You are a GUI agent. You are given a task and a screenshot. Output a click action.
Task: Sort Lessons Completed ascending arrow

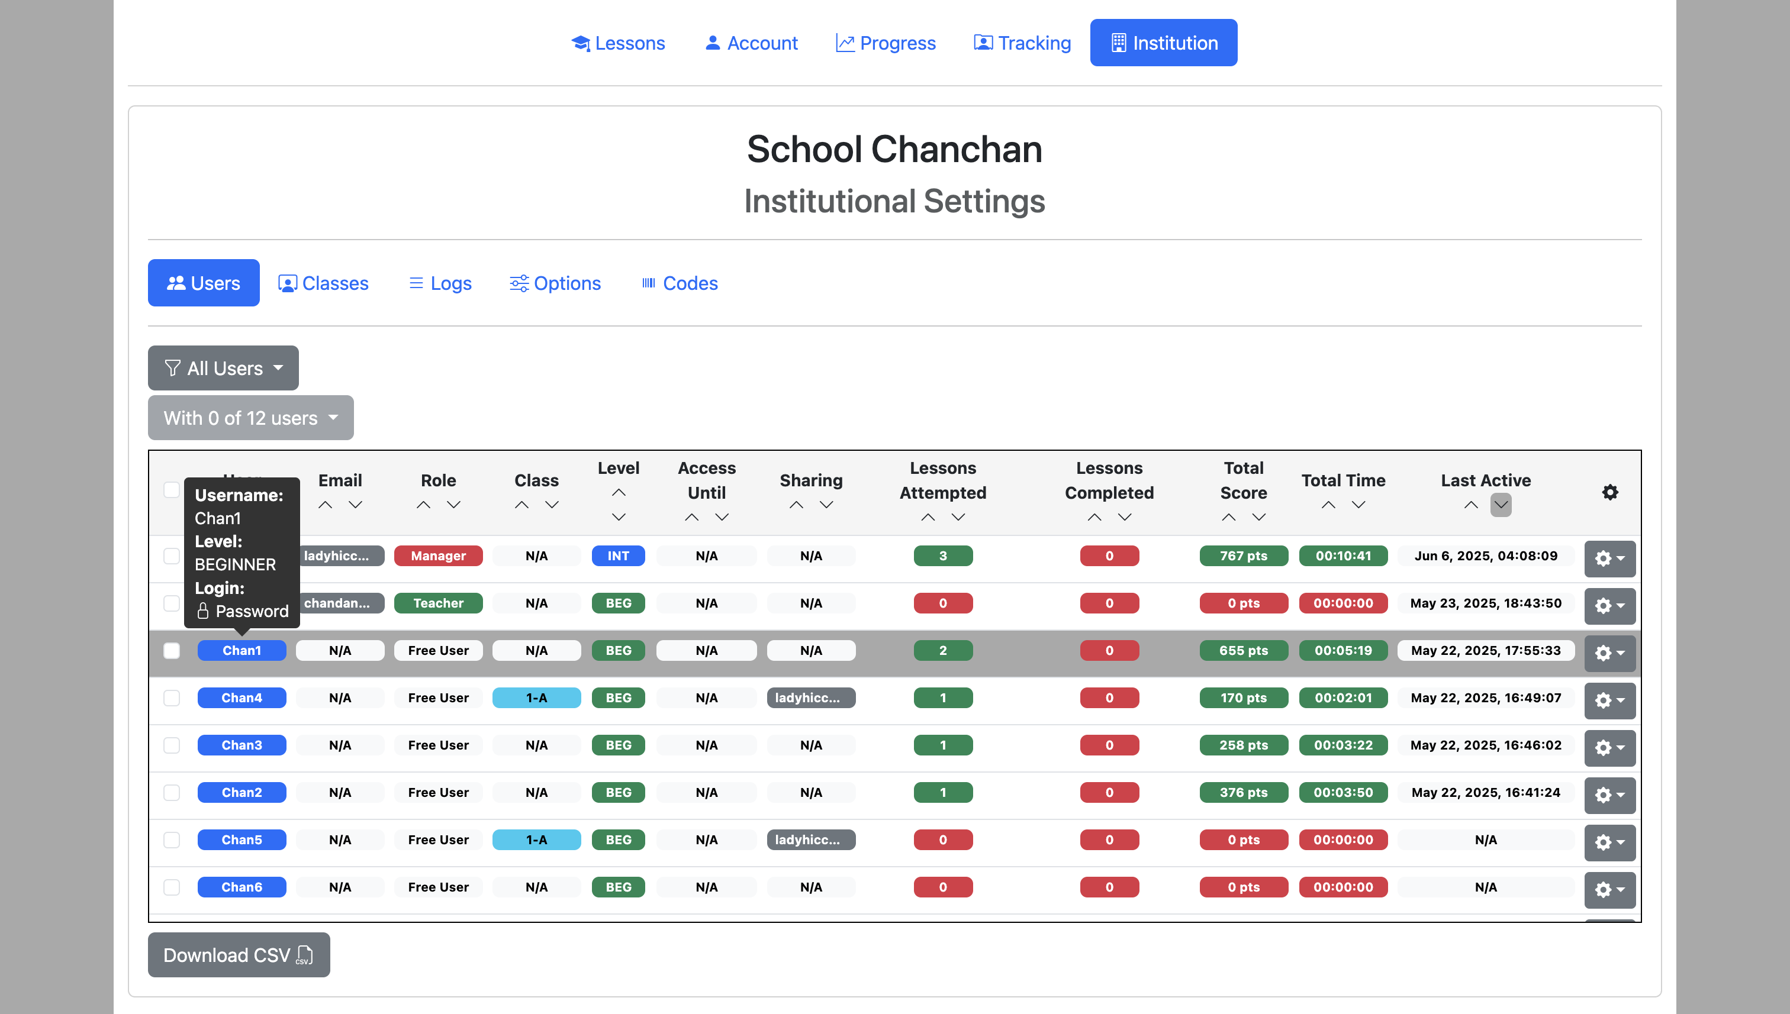point(1094,518)
